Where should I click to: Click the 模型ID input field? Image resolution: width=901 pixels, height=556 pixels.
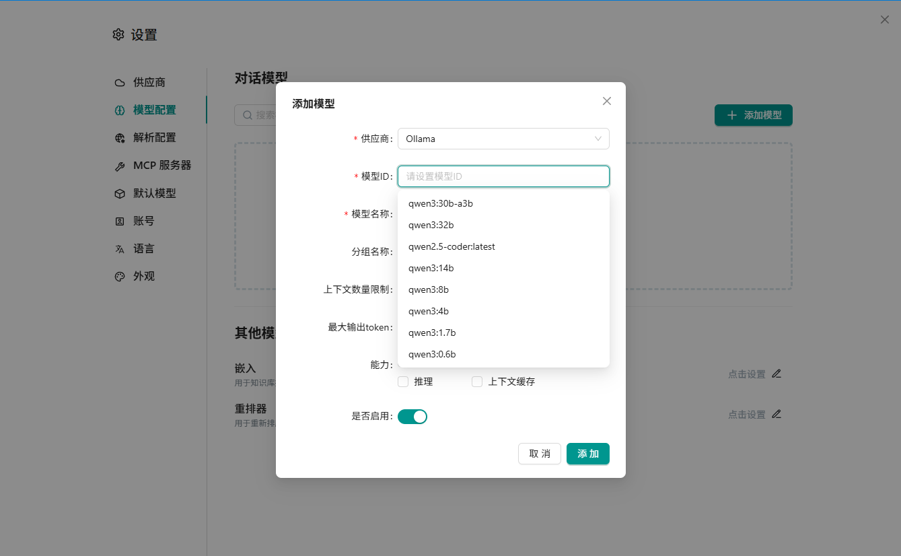[x=503, y=176]
